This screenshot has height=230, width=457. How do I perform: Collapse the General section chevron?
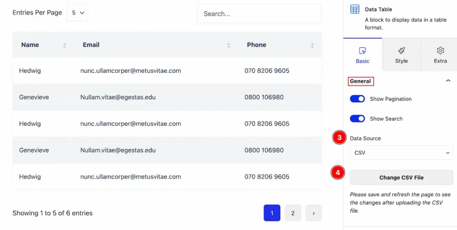click(x=448, y=81)
